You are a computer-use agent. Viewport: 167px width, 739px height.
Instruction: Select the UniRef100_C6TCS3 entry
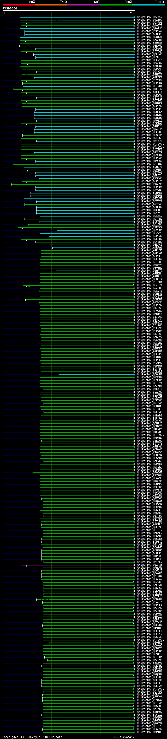150,98
